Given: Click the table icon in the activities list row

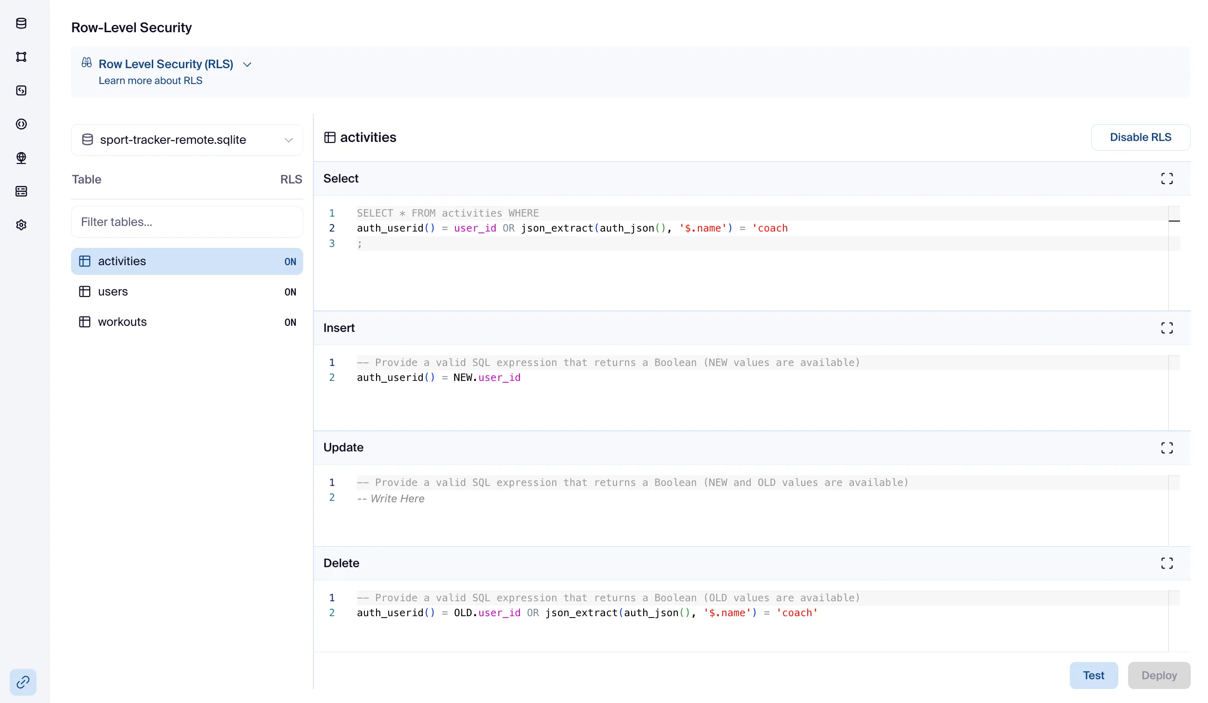Looking at the screenshot, I should click(85, 261).
